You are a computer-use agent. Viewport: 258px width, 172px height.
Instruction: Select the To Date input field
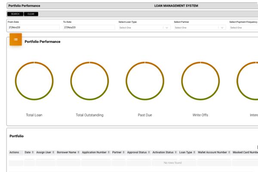tap(89, 28)
